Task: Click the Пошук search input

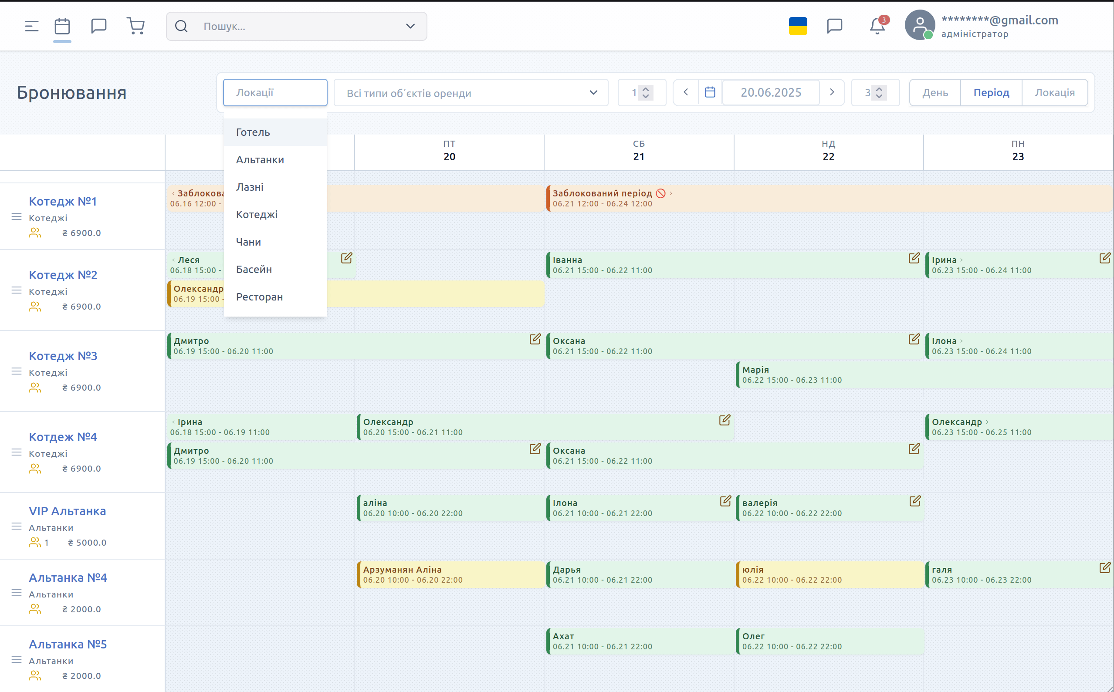Action: pos(298,26)
